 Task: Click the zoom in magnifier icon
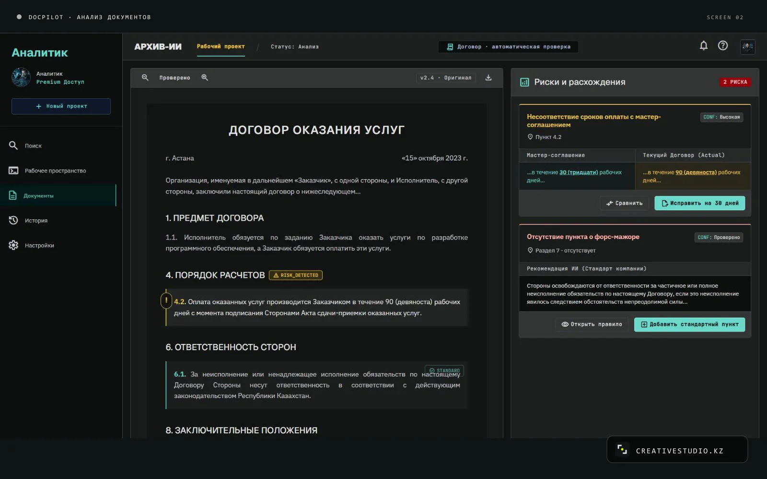[205, 78]
